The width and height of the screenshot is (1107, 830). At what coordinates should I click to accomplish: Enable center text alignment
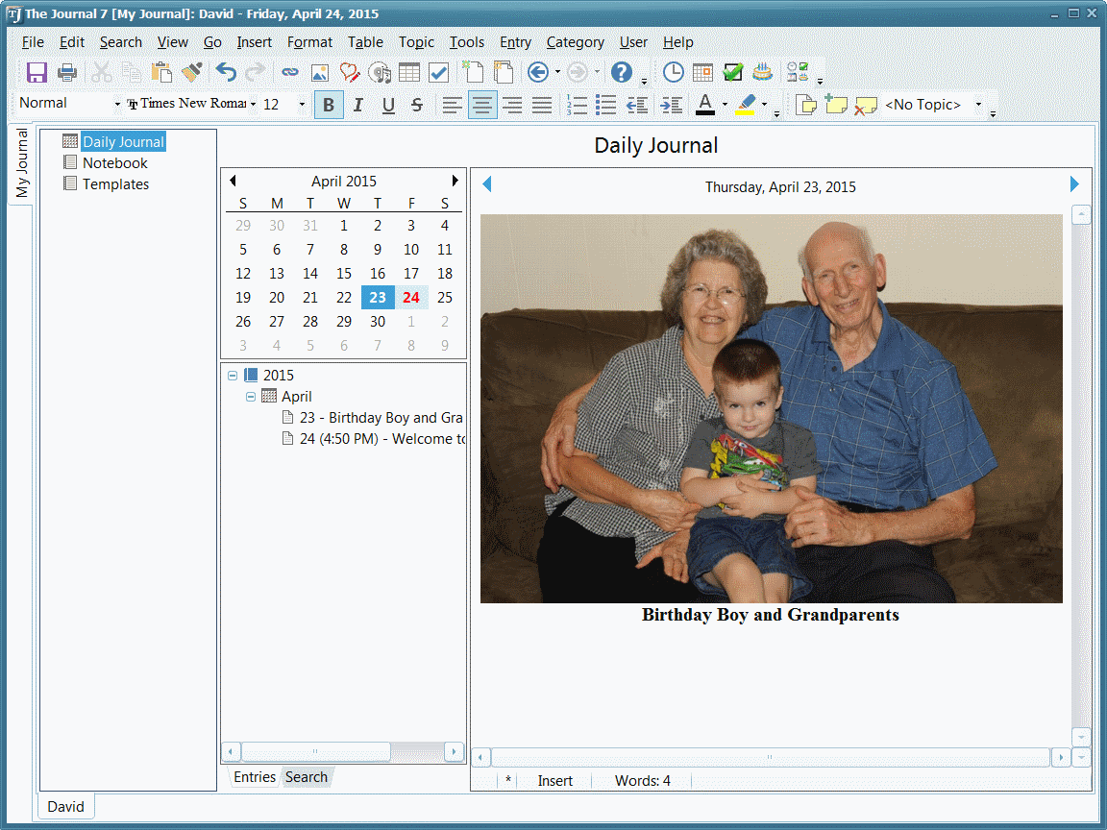(x=482, y=105)
